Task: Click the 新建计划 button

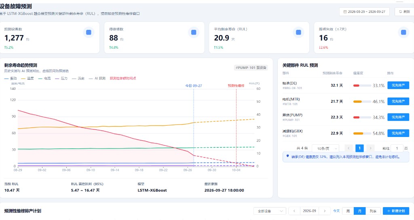Action: coord(396,211)
